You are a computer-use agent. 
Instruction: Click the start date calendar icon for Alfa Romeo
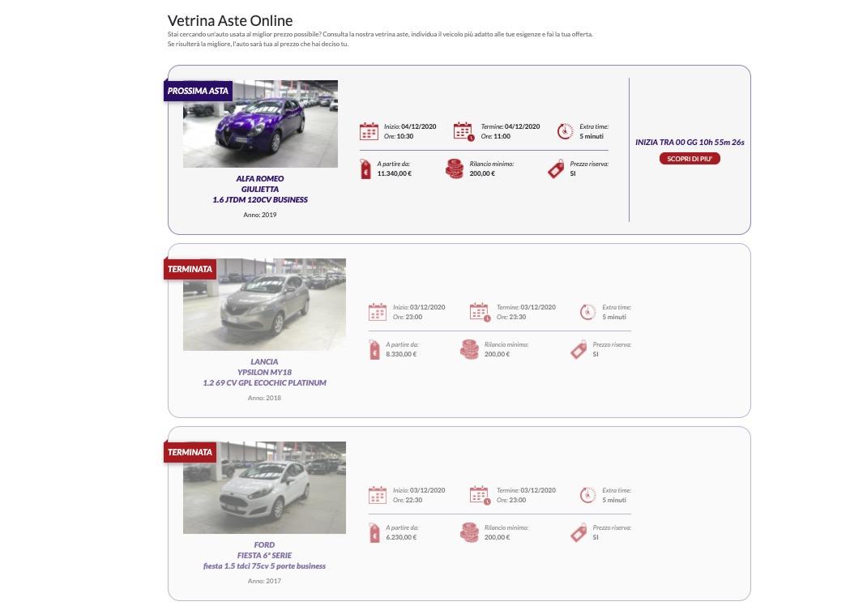point(369,131)
